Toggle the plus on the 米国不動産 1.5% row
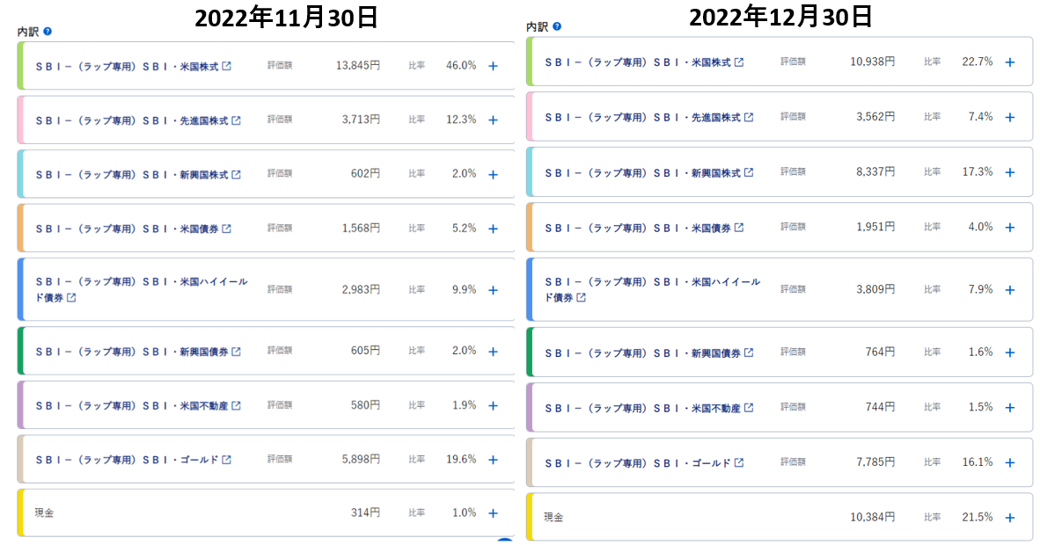1040x545 pixels. click(x=1009, y=408)
